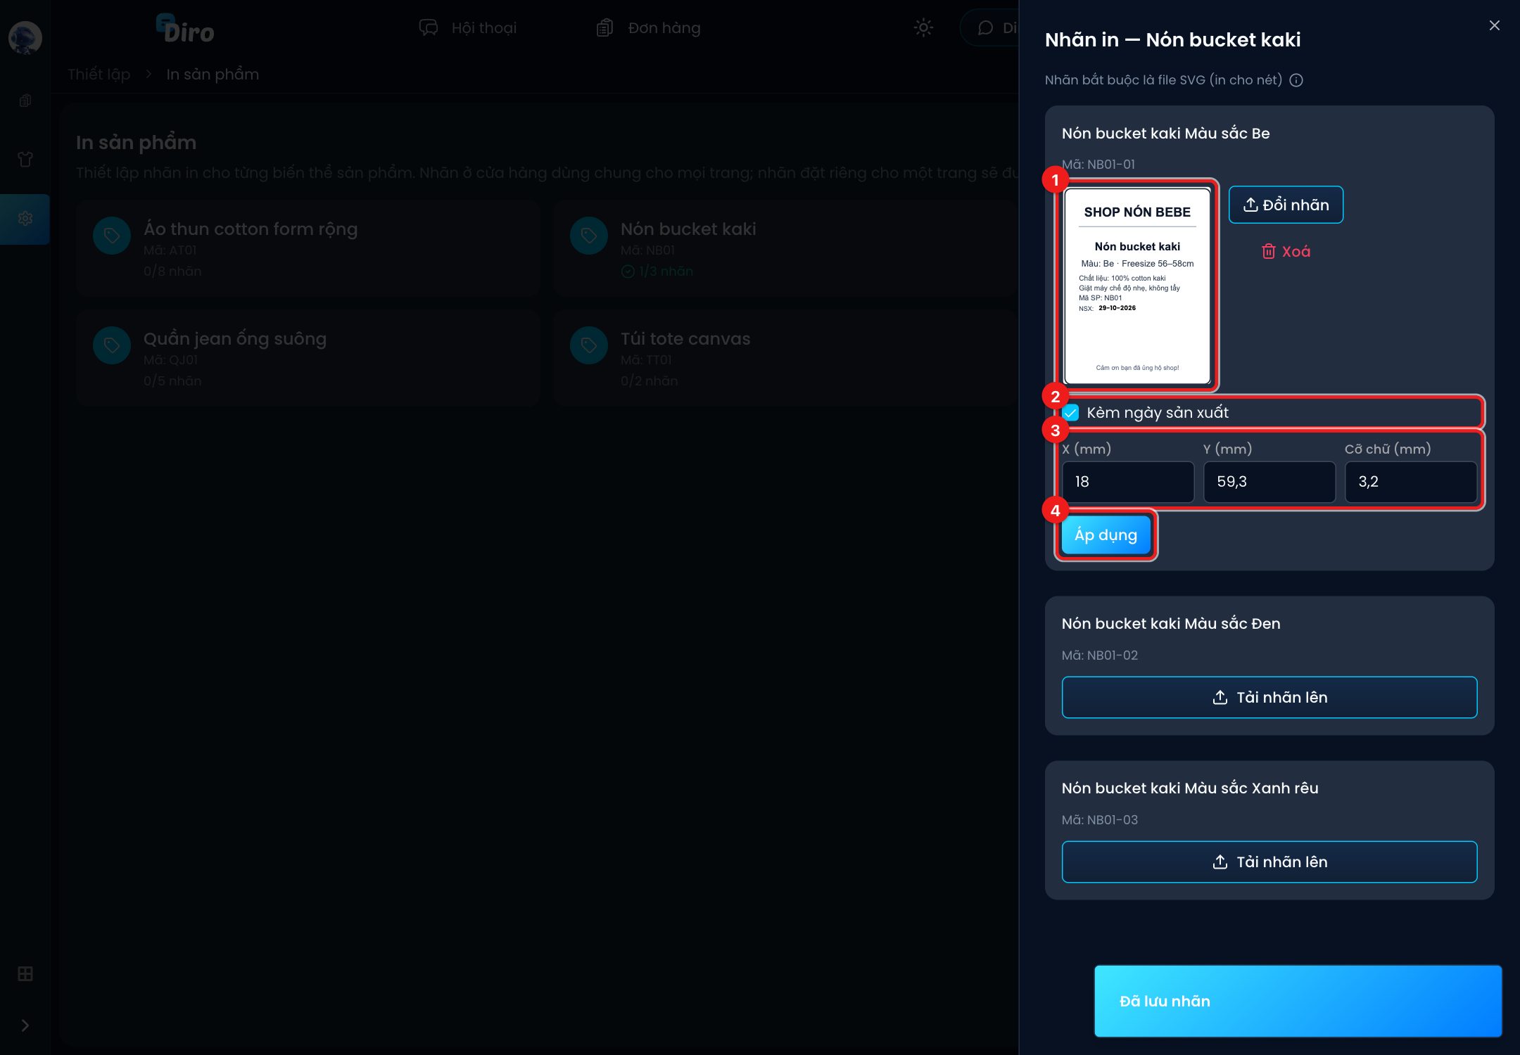The image size is (1520, 1055).
Task: Click the info icon beside SVG note
Action: 1296,80
